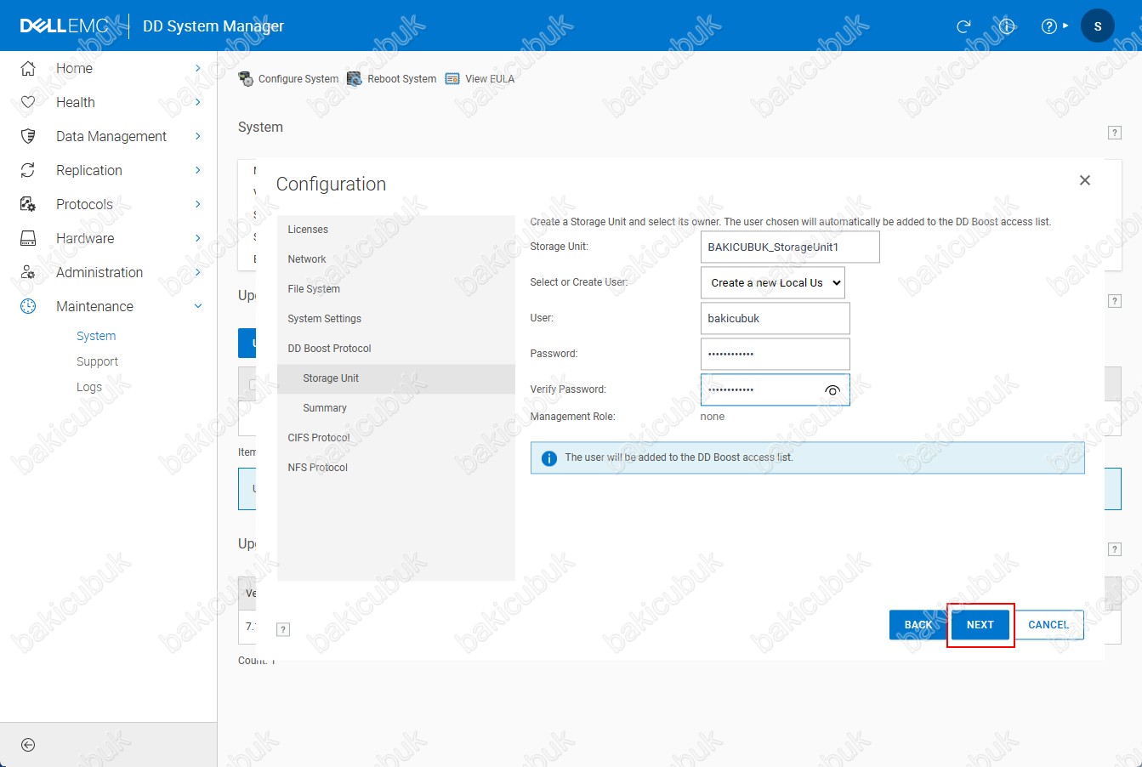Click the Reboot System toolbar icon
Image resolution: width=1142 pixels, height=767 pixels.
pos(355,79)
